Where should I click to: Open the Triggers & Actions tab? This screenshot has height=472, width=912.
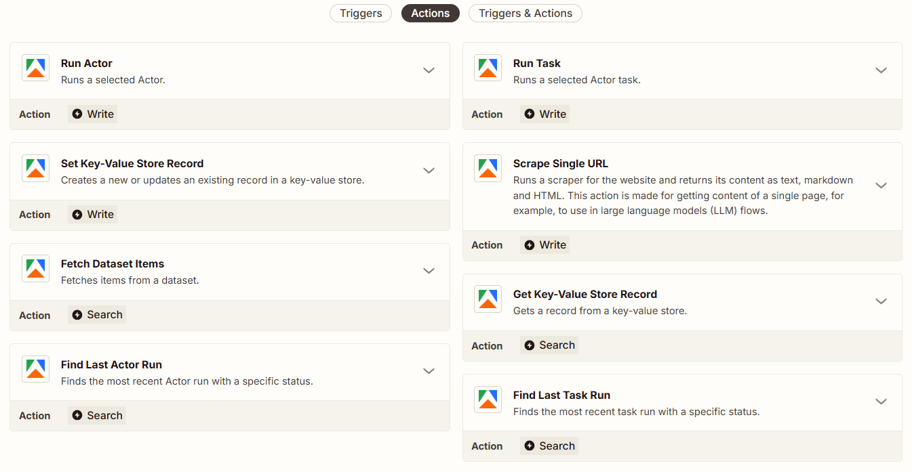[525, 13]
